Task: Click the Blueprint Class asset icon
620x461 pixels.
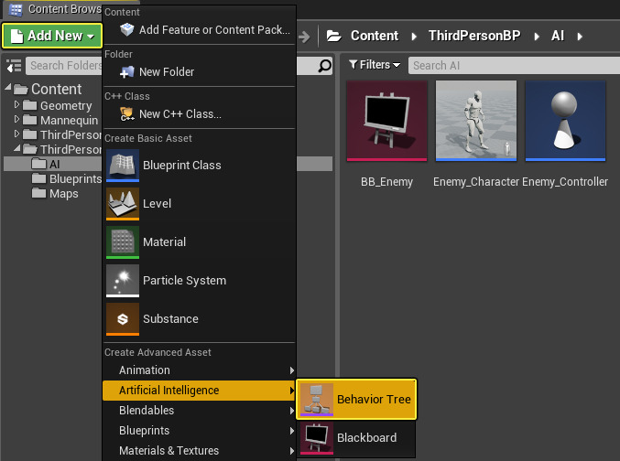Action: [122, 166]
